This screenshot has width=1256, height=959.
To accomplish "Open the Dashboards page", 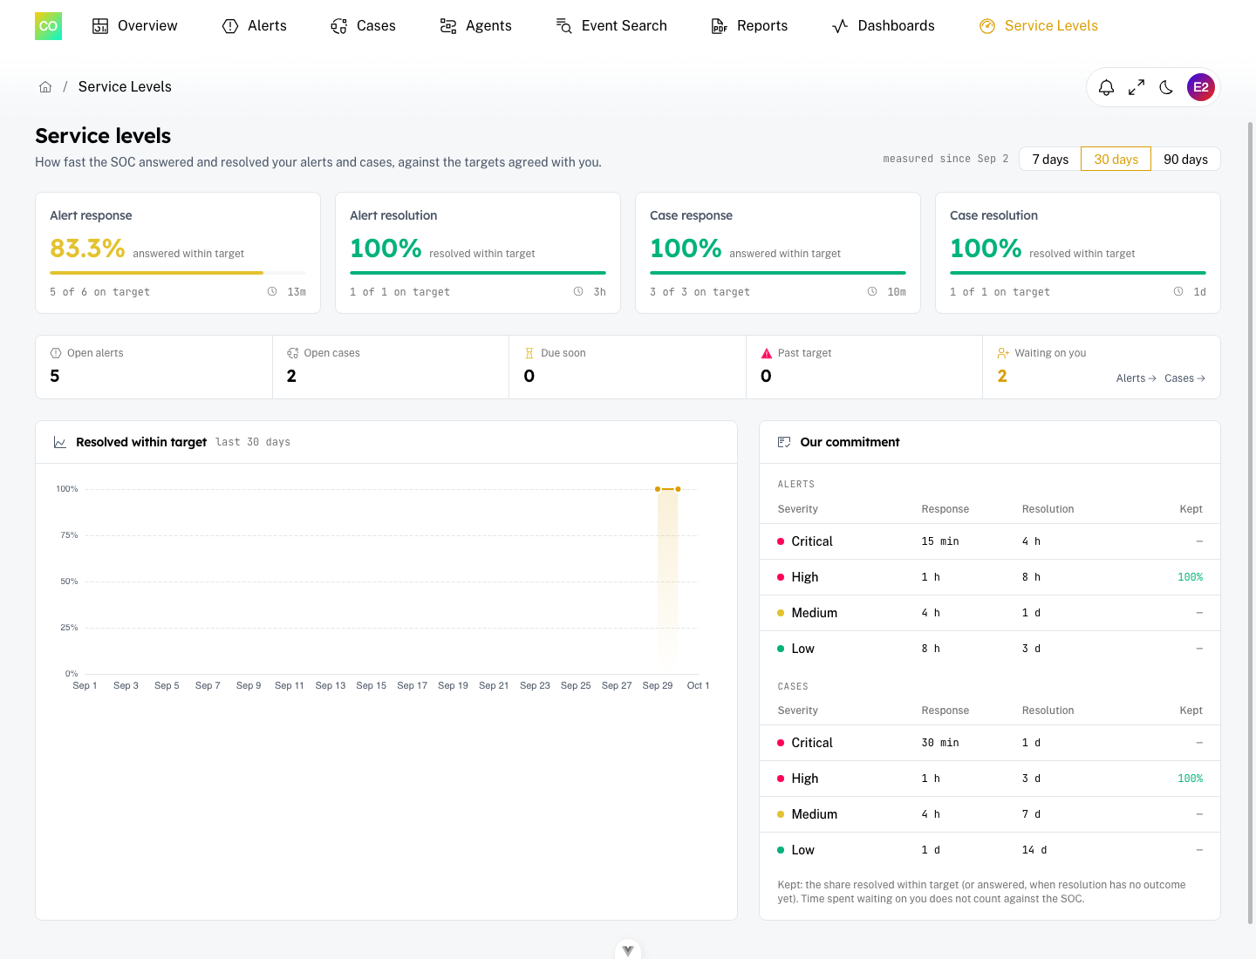I will pos(884,26).
